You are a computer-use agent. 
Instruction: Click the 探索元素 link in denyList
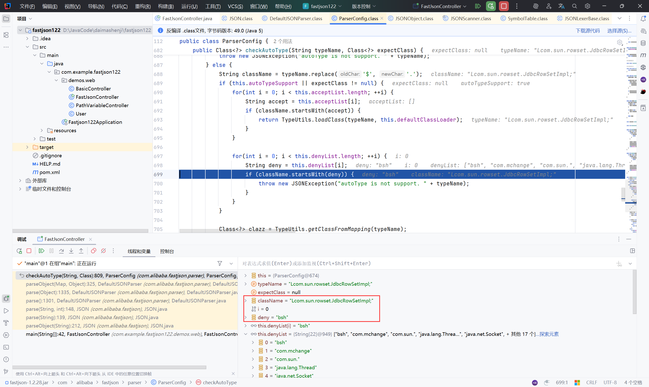pos(549,334)
